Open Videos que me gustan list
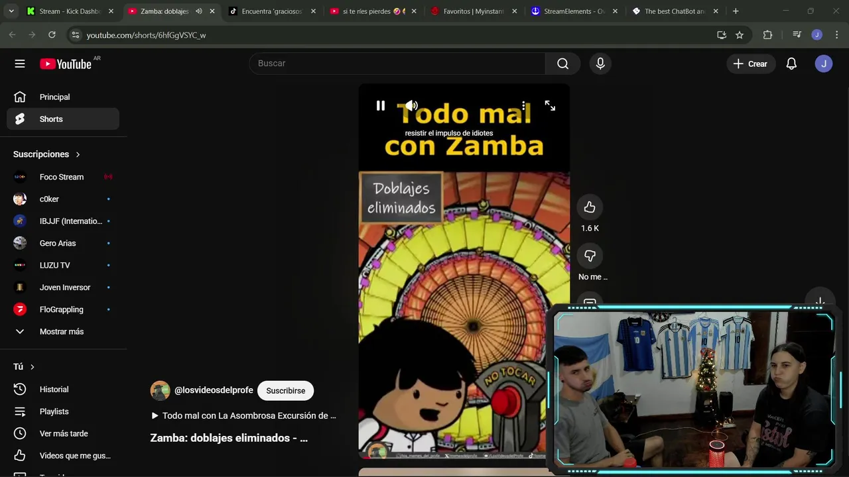Screen dimensions: 849x477 [63, 456]
